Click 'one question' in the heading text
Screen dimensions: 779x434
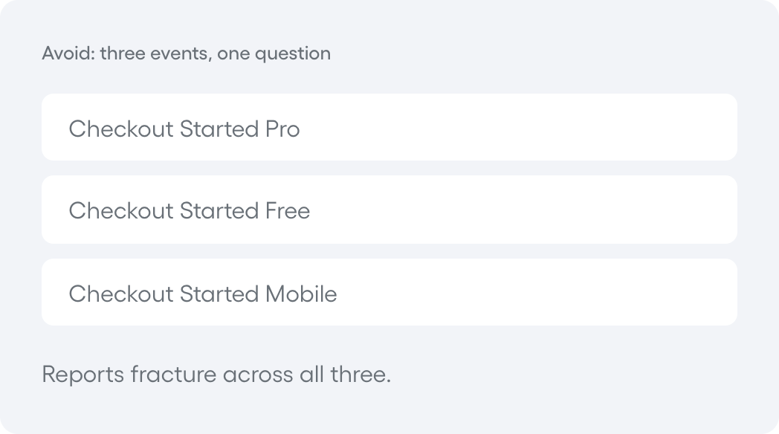click(x=274, y=54)
